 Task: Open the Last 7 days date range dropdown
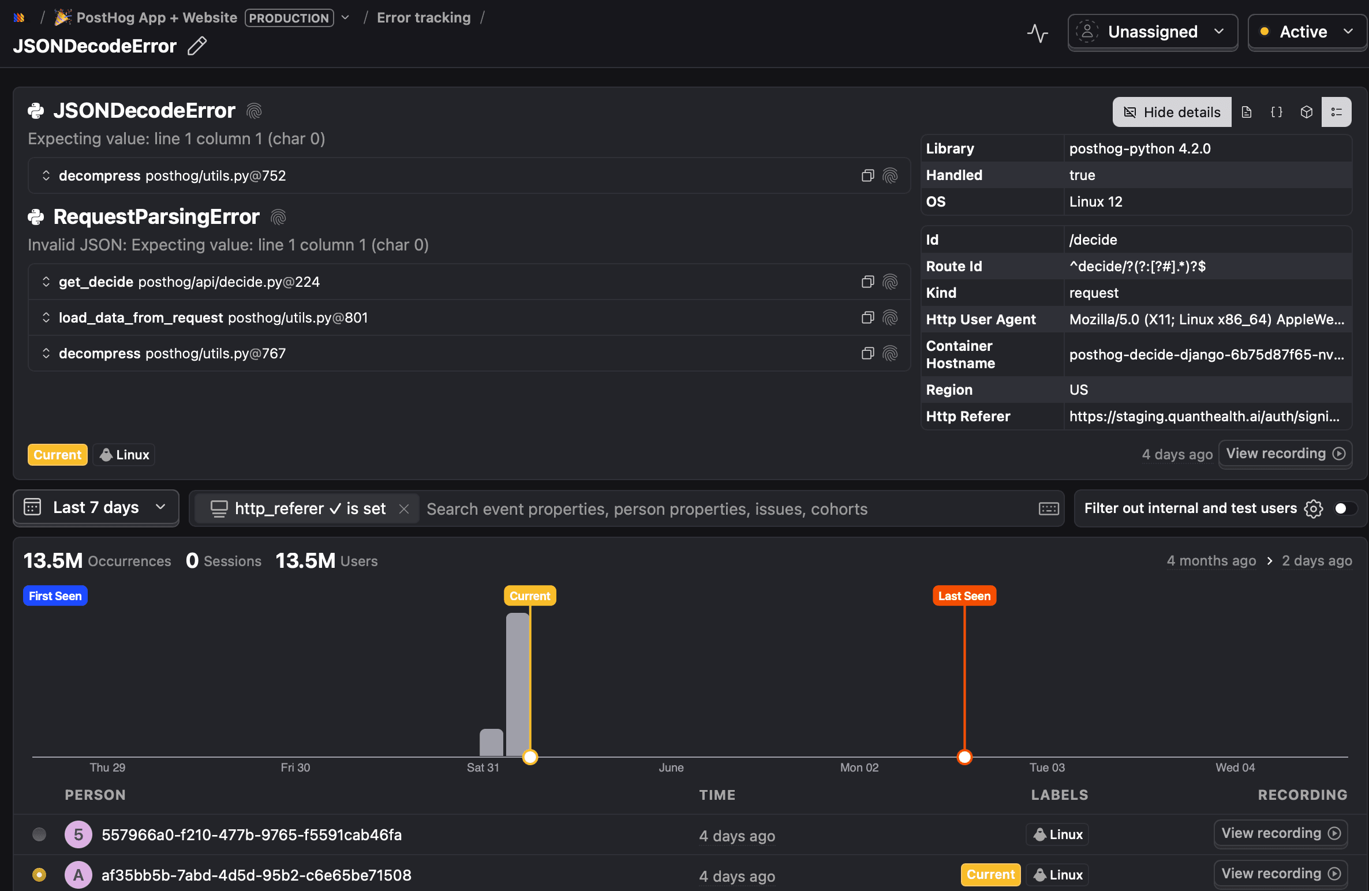(x=96, y=508)
